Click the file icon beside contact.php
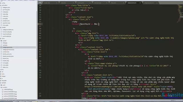Screen dimensions: 183x102 pyautogui.click(x=1, y=52)
